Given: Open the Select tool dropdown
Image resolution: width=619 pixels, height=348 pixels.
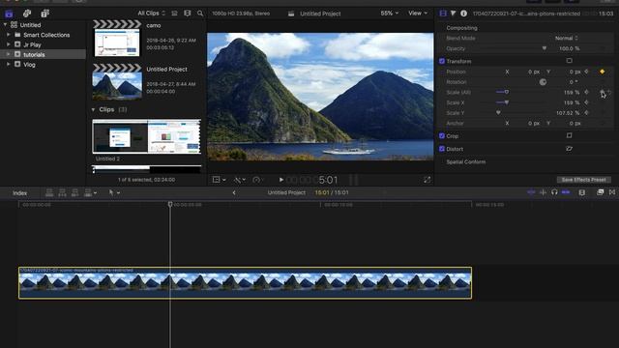Looking at the screenshot, I should [114, 192].
